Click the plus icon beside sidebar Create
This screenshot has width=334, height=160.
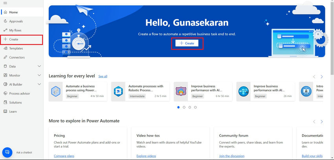[x=6, y=39]
